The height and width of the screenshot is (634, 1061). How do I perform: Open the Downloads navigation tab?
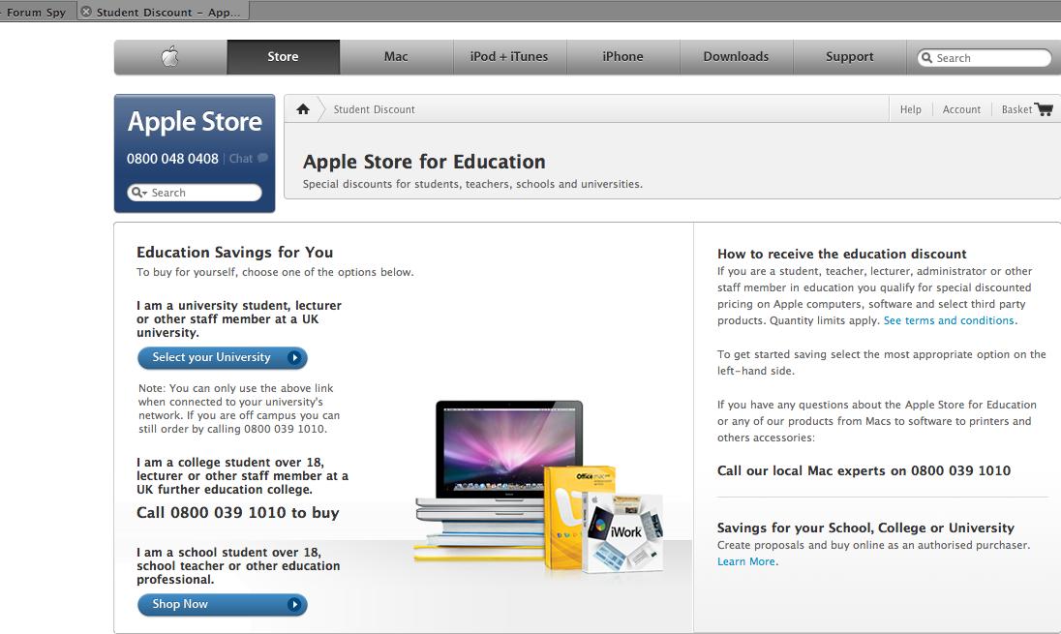736,57
